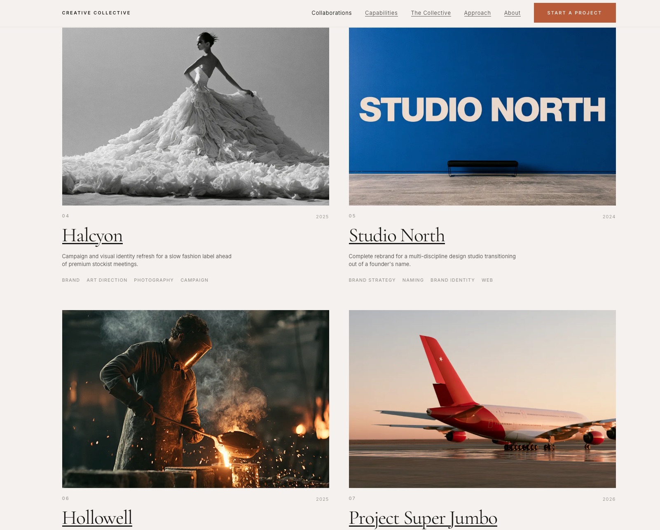Image resolution: width=660 pixels, height=530 pixels.
Task: Click the 2026 year label for Project Super Jumbo
Action: (x=609, y=499)
